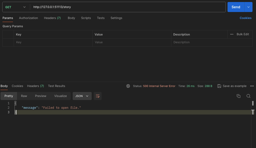Select the Pretty view
Screen dimensions: 256x148
9,96
